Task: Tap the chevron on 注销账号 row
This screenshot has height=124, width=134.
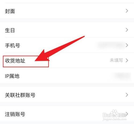Action: 127,114
